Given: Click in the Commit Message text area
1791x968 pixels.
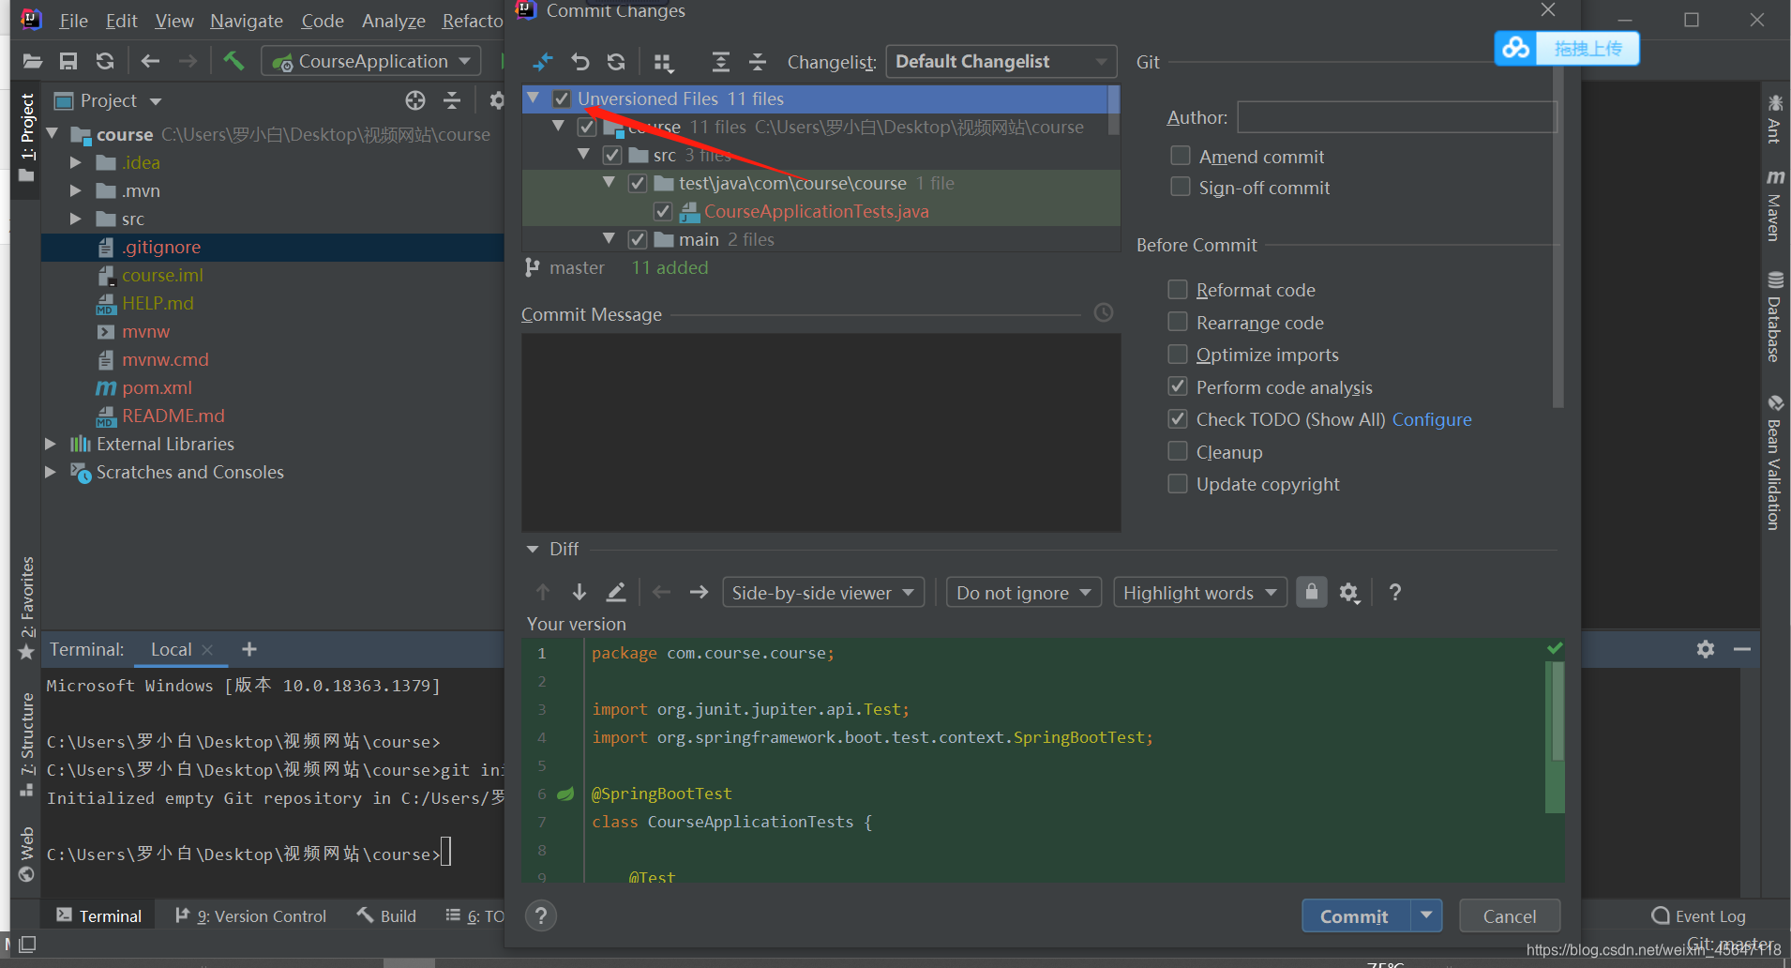Looking at the screenshot, I should [821, 432].
